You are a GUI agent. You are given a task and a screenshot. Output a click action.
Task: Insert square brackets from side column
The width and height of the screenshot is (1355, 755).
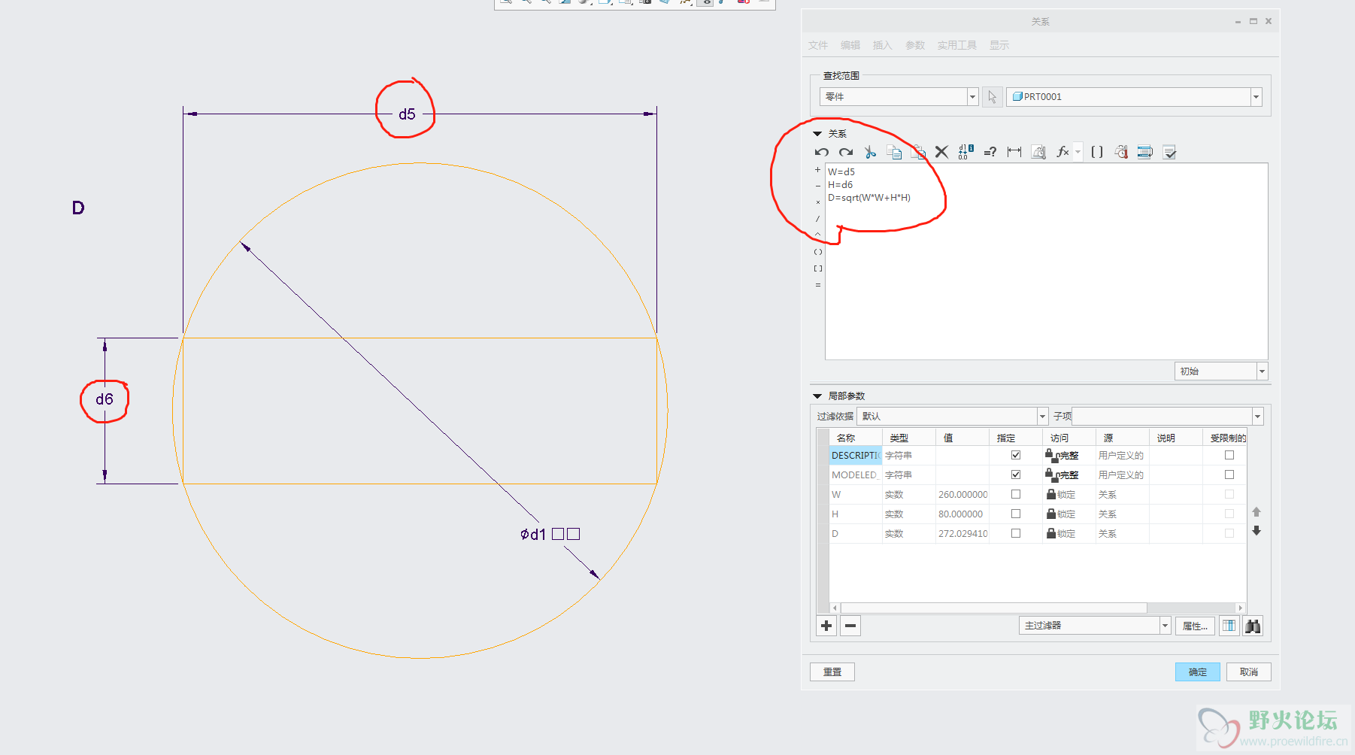point(818,268)
